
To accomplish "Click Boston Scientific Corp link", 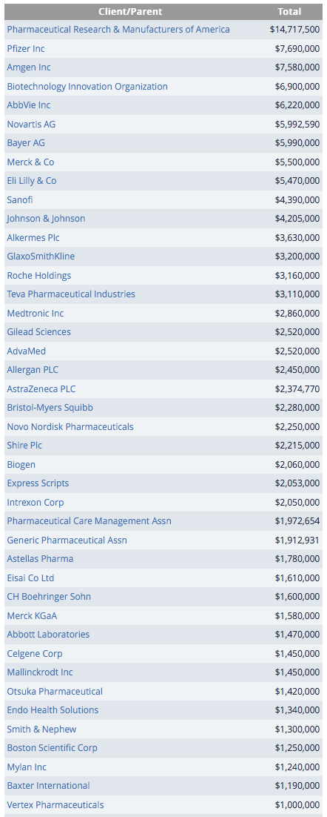I will pos(52,748).
